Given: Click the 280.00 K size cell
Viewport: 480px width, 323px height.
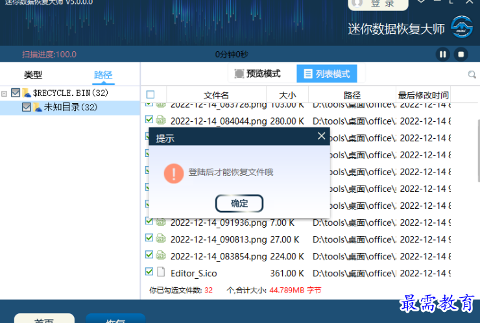Looking at the screenshot, I should (x=287, y=121).
